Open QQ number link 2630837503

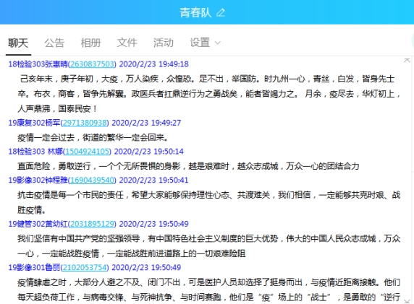[92, 64]
